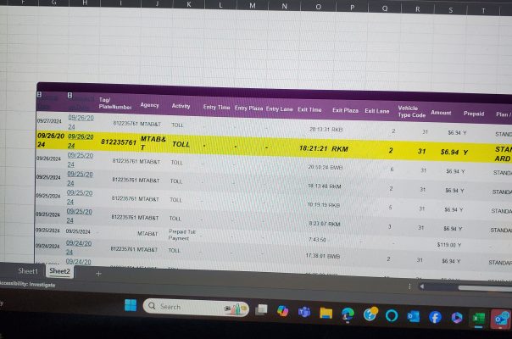
Task: Click the horizontal scrollbar thumb
Action: (485, 288)
